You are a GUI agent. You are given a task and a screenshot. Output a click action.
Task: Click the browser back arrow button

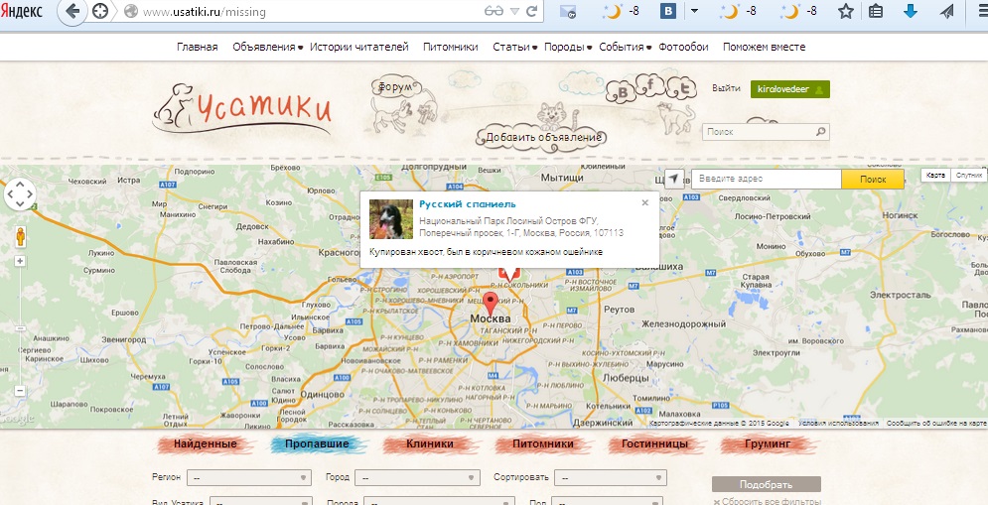(72, 12)
